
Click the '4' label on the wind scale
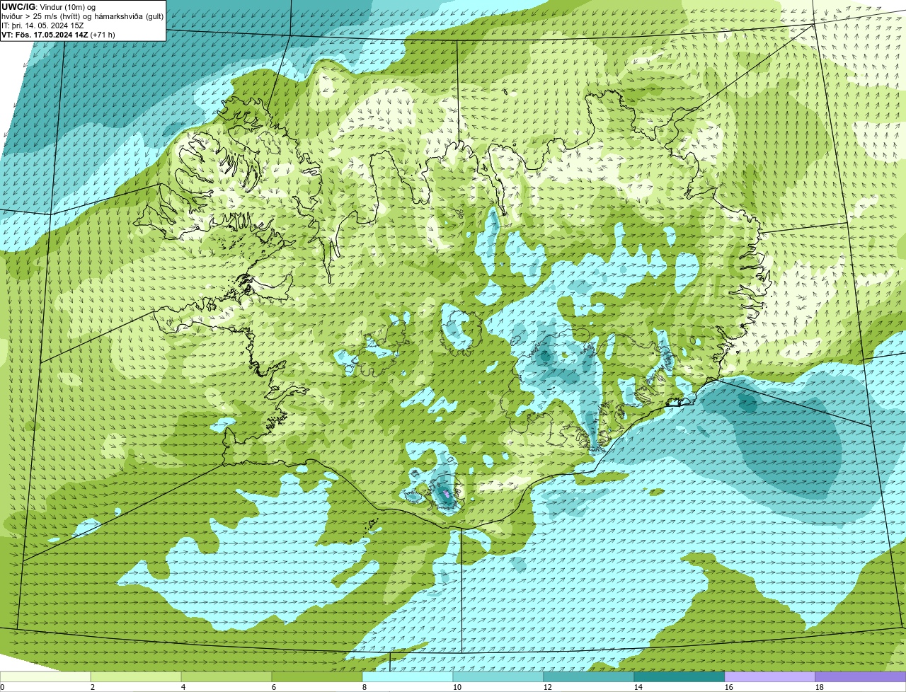click(x=183, y=687)
